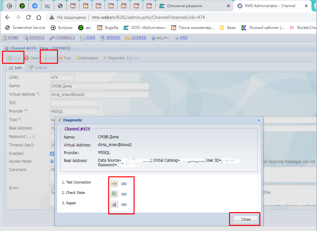Close the Описание решения browser tab
317x231 pixels.
coord(228,6)
